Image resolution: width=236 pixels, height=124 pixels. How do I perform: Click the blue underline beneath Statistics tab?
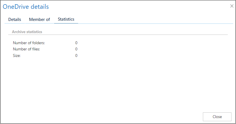tap(66, 23)
